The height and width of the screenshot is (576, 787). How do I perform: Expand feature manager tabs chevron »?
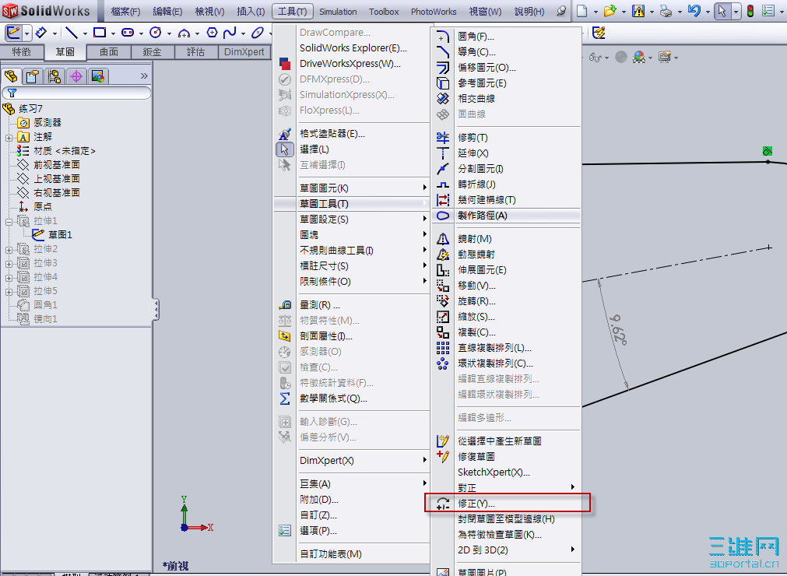coord(144,76)
